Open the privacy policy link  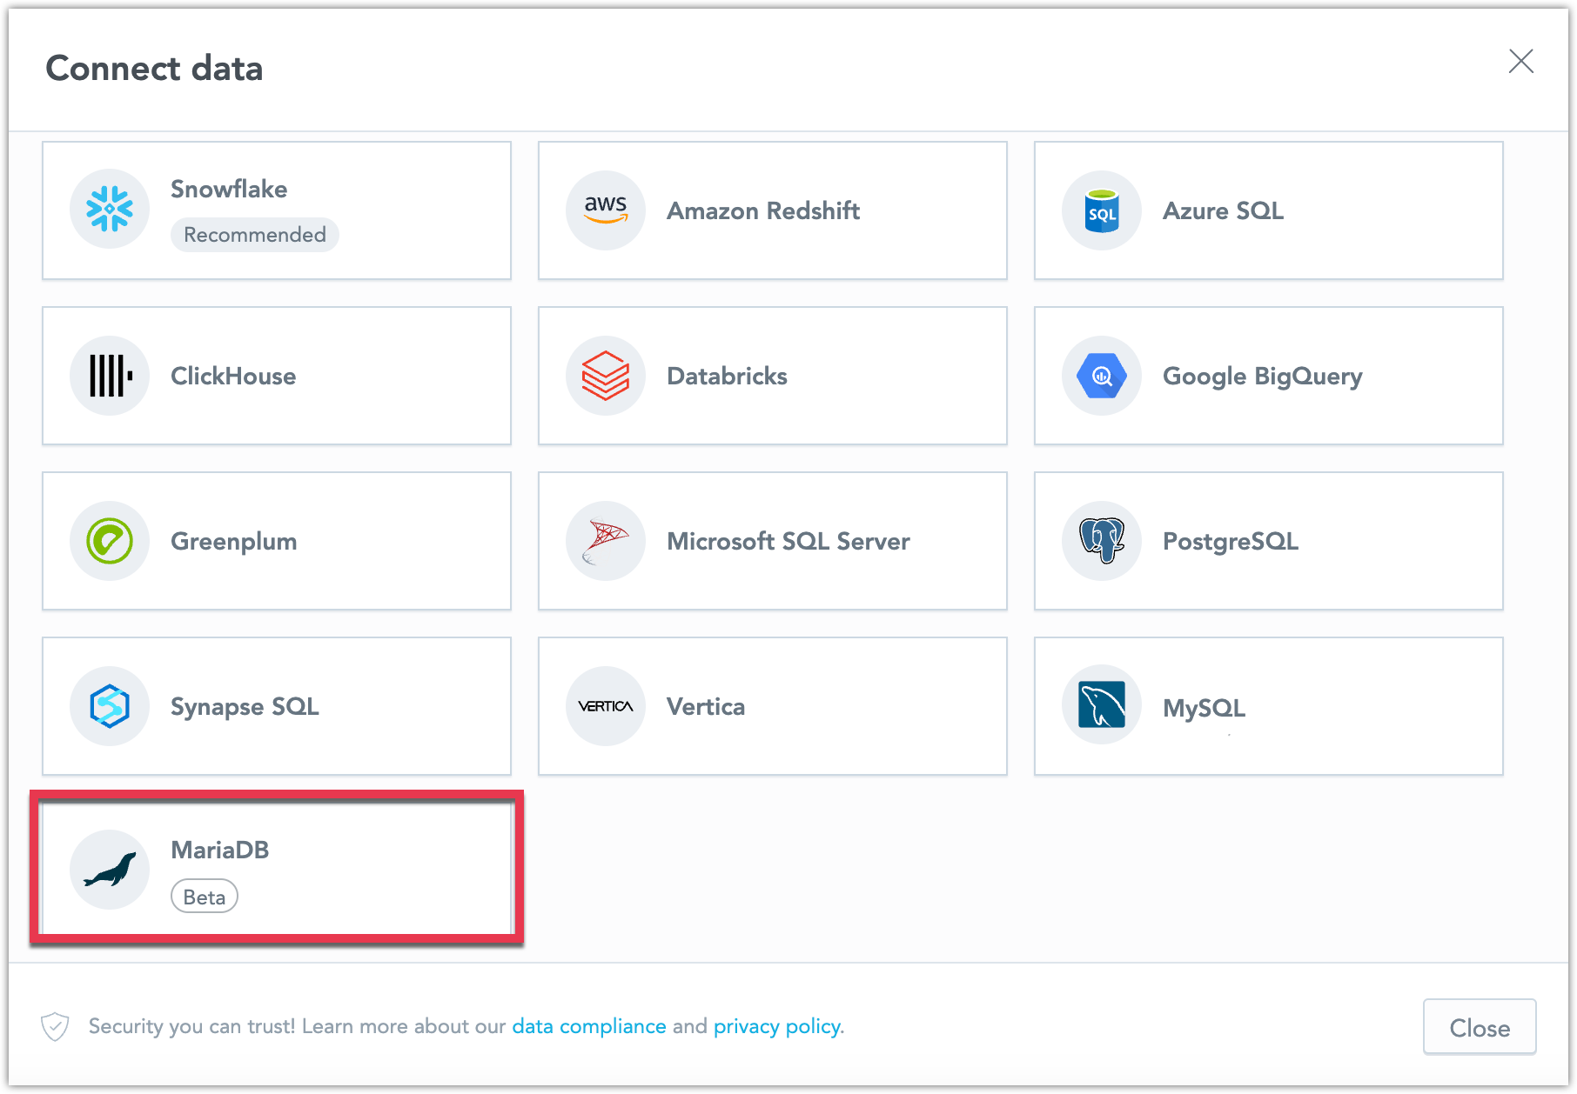click(x=775, y=1026)
